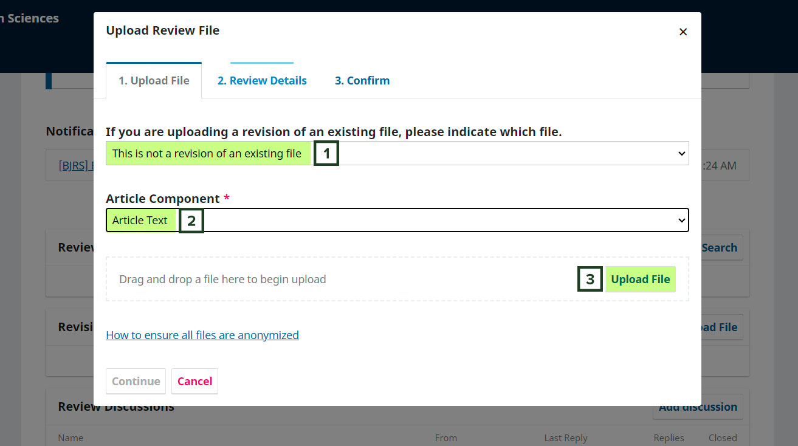The height and width of the screenshot is (446, 798).
Task: Select the 1. Upload File tab
Action: (154, 80)
